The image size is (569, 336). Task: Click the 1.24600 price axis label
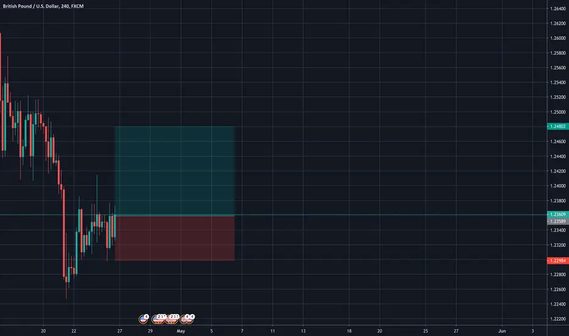click(558, 141)
